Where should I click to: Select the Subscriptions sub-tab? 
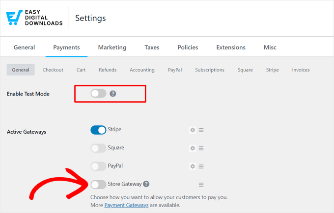[209, 70]
